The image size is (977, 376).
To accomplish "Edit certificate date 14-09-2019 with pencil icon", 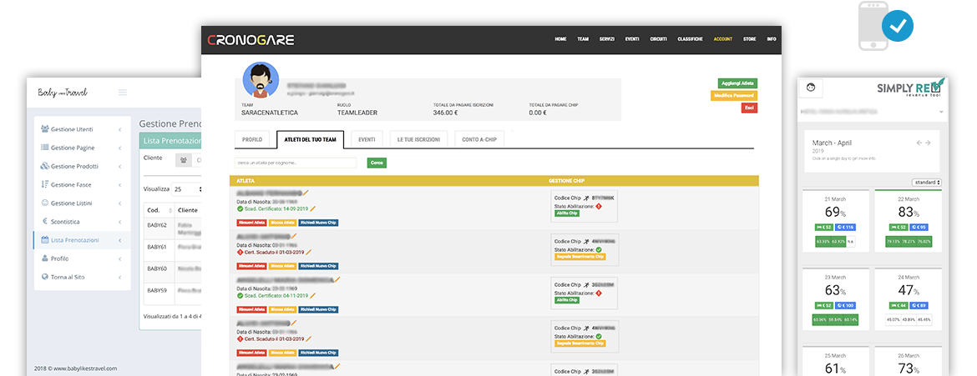I will (313, 208).
